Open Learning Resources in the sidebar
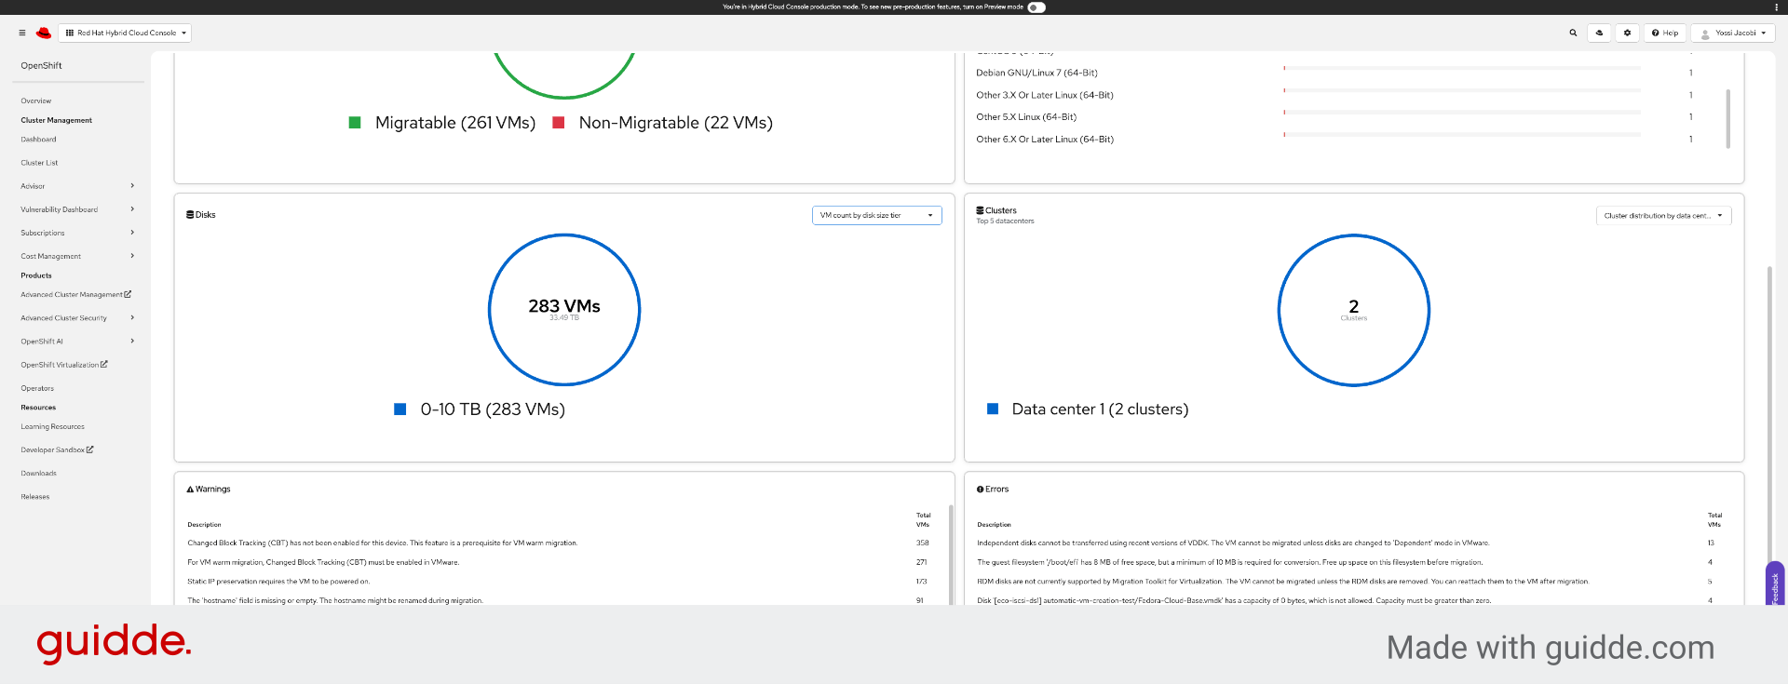Viewport: 1788px width, 684px height. (52, 427)
